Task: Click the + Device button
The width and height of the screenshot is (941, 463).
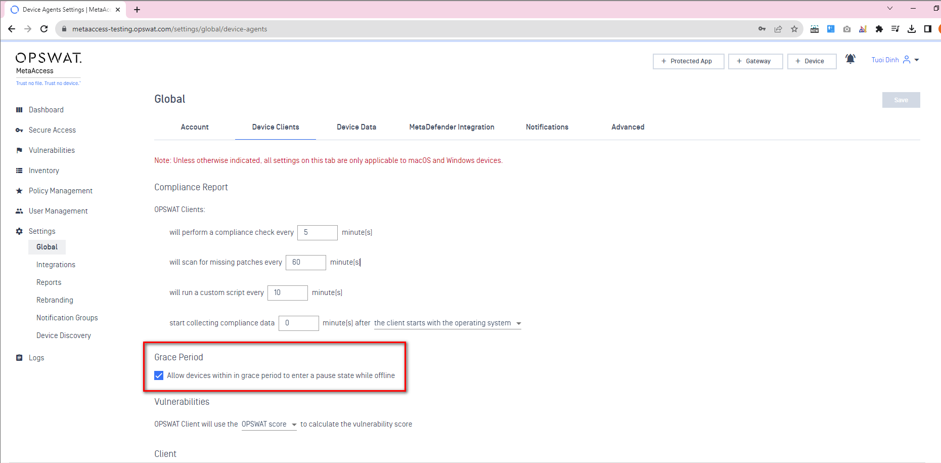Action: click(x=812, y=61)
